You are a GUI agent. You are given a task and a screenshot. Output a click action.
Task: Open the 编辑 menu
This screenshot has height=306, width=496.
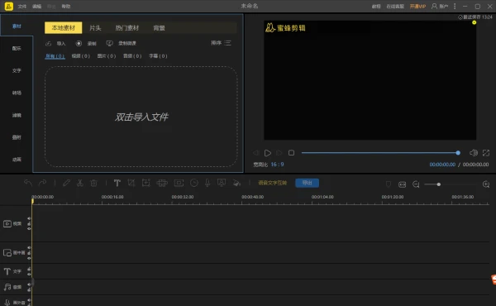click(x=36, y=7)
